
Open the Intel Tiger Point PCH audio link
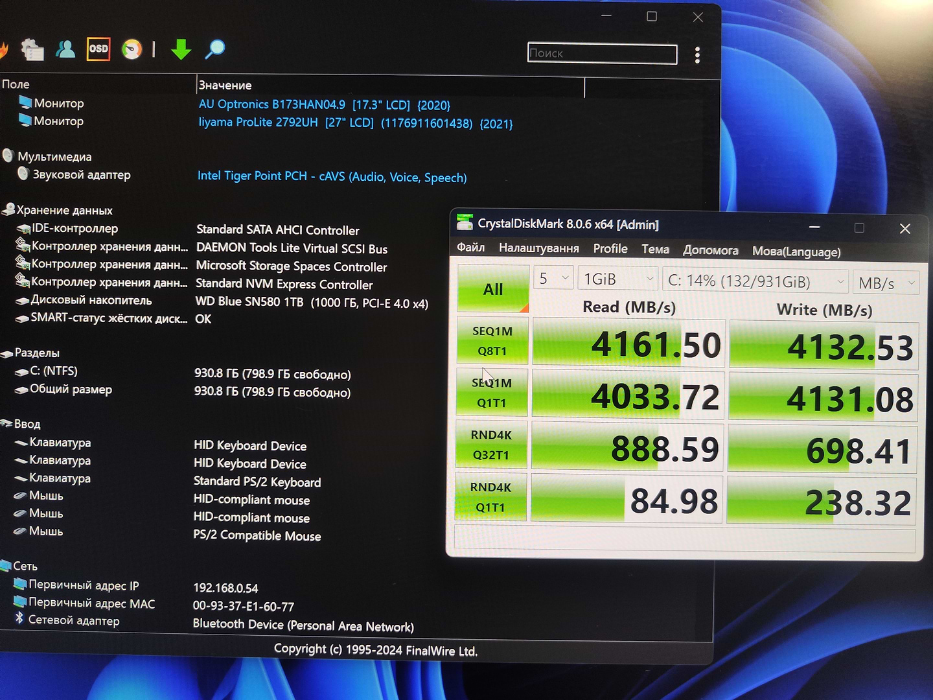click(332, 177)
